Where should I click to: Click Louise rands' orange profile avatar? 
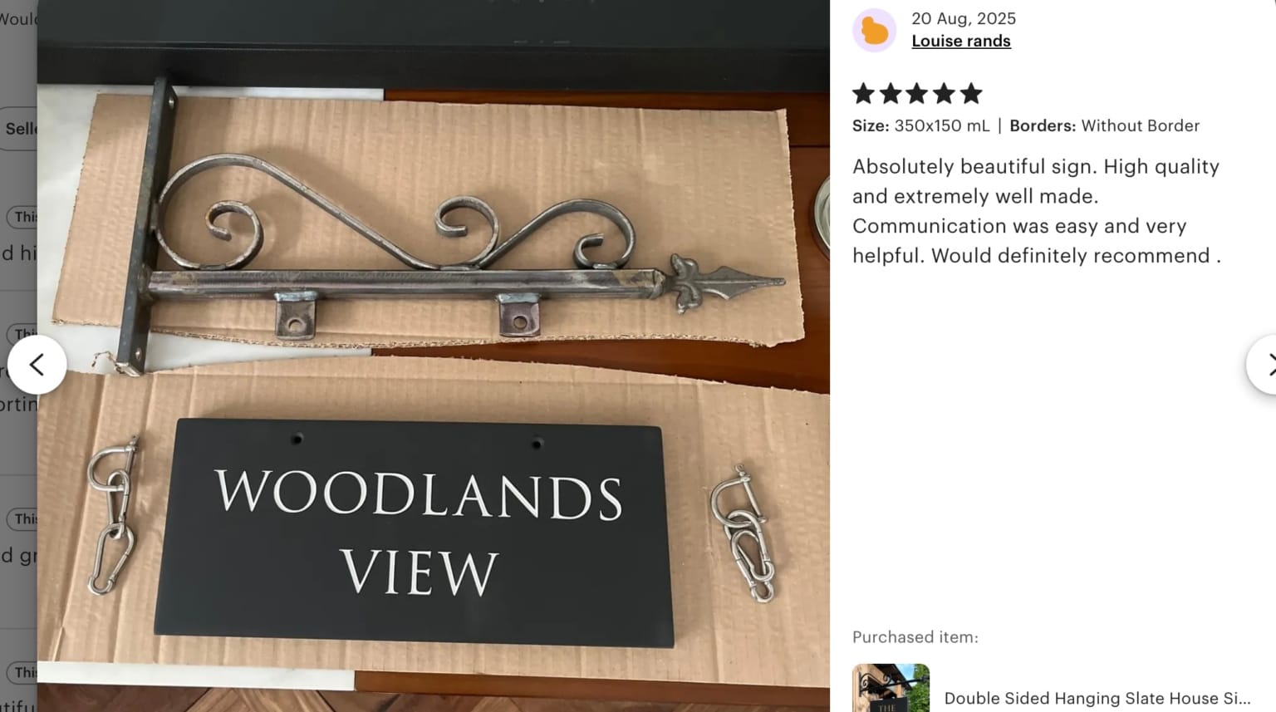(875, 31)
